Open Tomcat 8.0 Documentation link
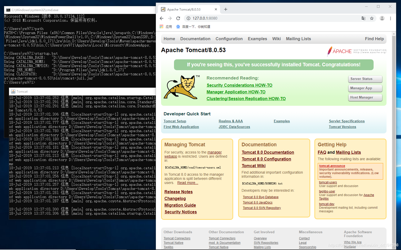Screen dimensions: 401x250 click(x=268, y=152)
